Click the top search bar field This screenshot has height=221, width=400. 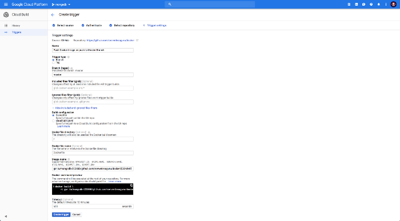click(x=210, y=5)
